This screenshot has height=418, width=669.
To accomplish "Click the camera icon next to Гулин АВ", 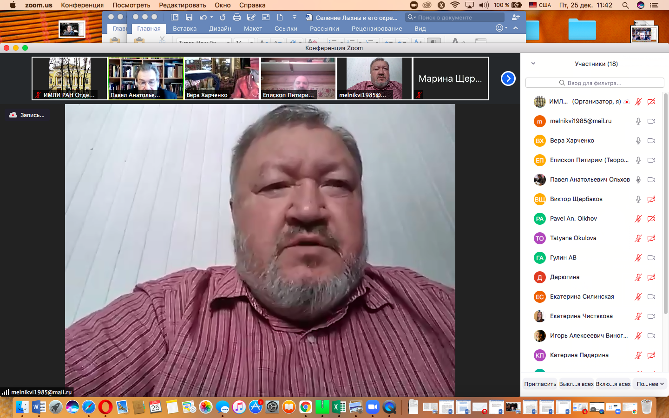I will (x=651, y=258).
